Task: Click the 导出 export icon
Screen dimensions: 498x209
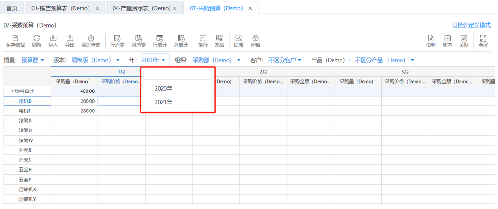Action: point(70,41)
